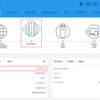Click the USB count badge showing 0
The image size is (100, 100).
point(63,47)
